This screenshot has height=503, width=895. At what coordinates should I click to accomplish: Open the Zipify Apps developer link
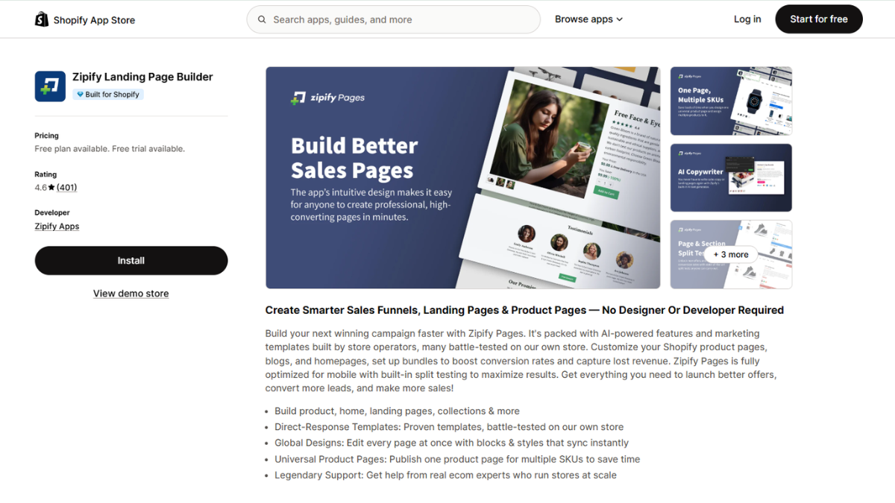click(x=57, y=227)
